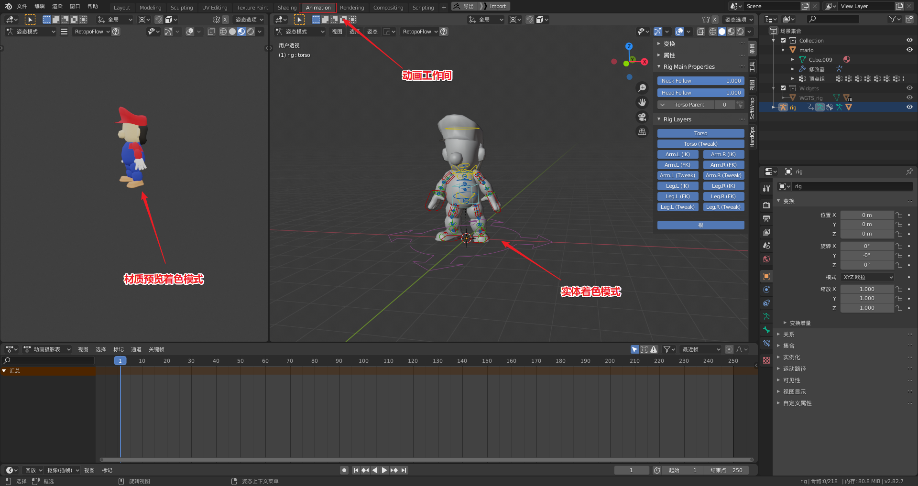The image size is (918, 486).
Task: Toggle visibility of mario object
Action: pos(909,50)
